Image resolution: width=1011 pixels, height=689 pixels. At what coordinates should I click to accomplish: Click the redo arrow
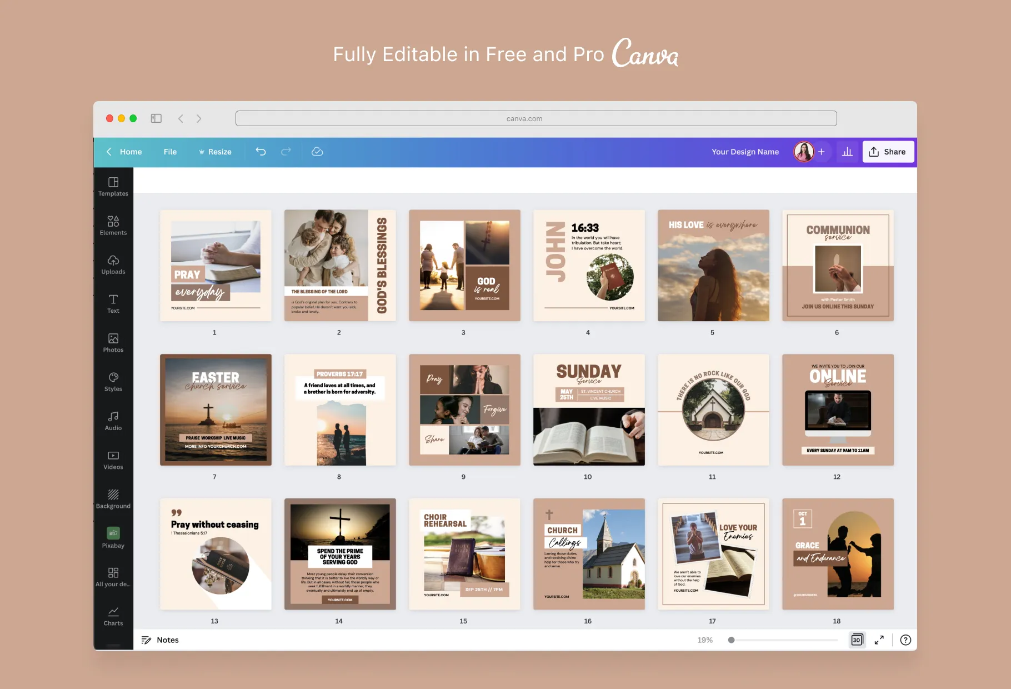coord(286,152)
